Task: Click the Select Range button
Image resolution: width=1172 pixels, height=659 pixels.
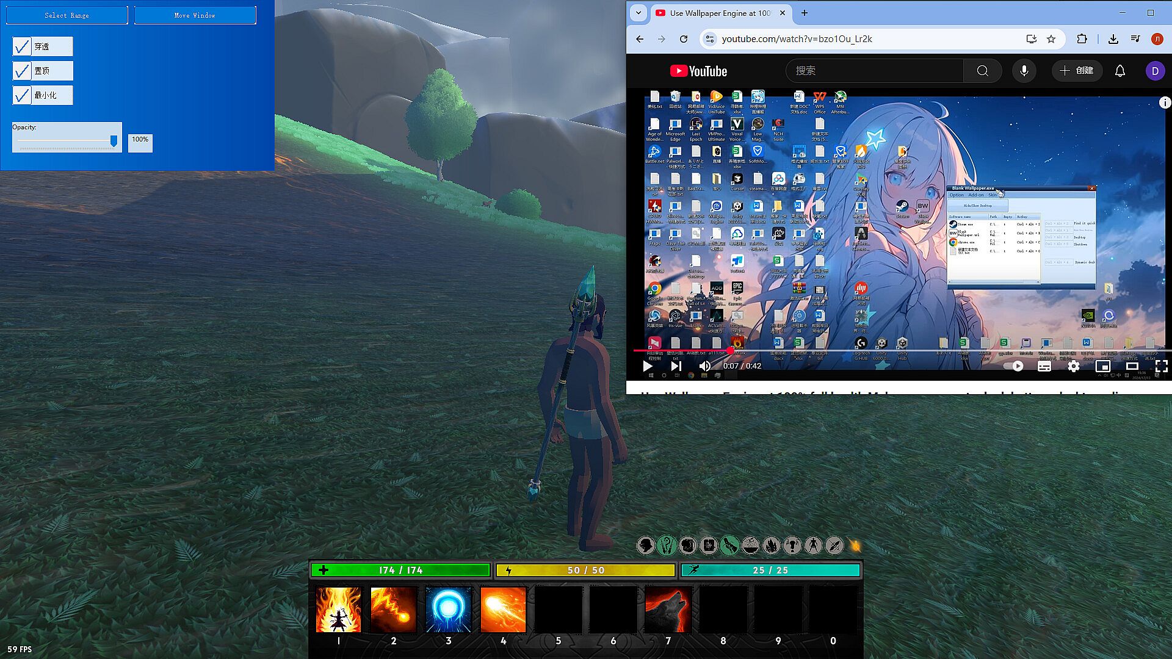Action: (67, 15)
